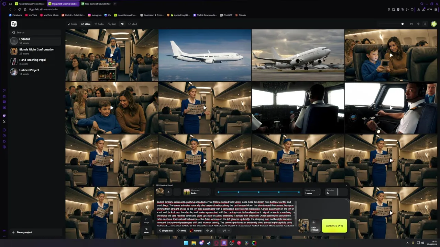Open the Speed ramp Linear dropdown

pyautogui.click(x=312, y=192)
